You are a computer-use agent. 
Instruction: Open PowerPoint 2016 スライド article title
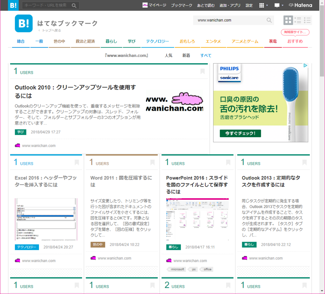[x=197, y=185]
